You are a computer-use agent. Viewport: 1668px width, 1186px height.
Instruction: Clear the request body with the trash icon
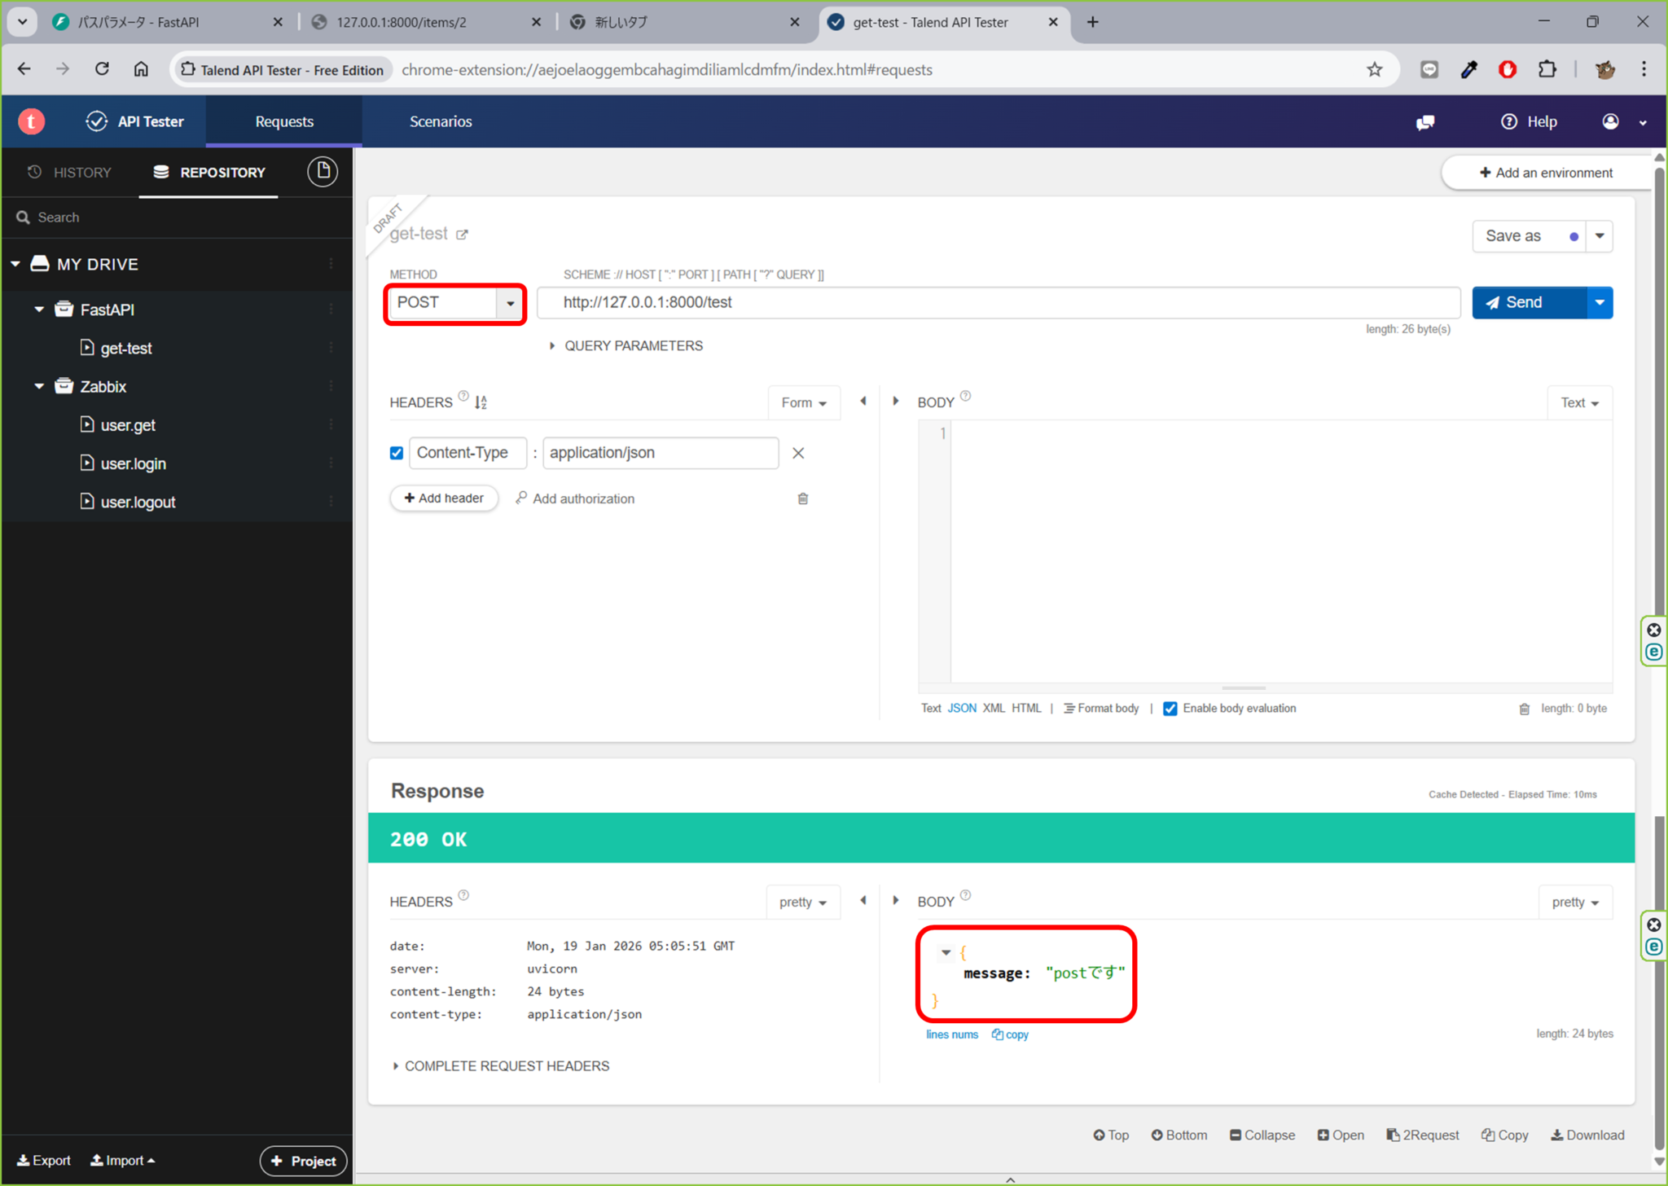(1525, 708)
